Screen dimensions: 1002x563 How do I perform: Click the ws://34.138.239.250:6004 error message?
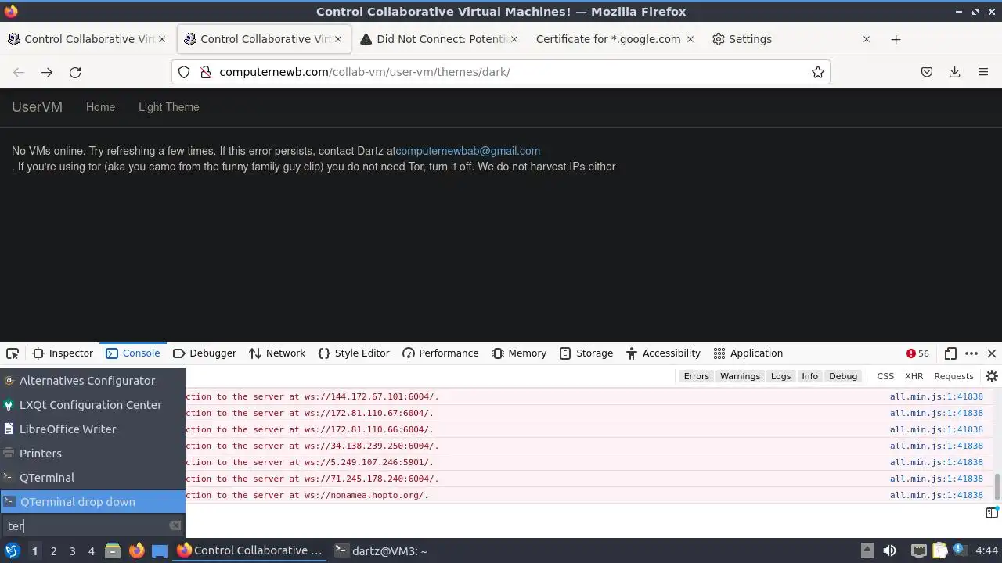coord(312,446)
